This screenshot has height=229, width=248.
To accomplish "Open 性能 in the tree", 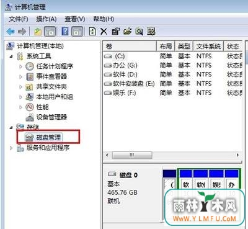I will click(42, 107).
